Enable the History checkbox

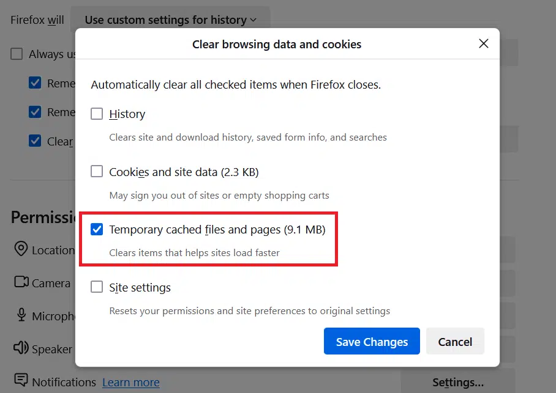pos(97,114)
